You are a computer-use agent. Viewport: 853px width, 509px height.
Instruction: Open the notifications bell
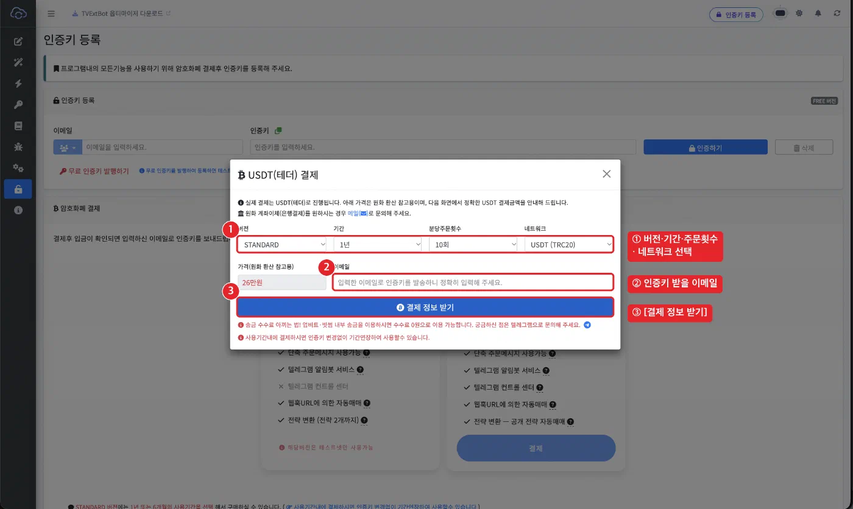point(818,13)
